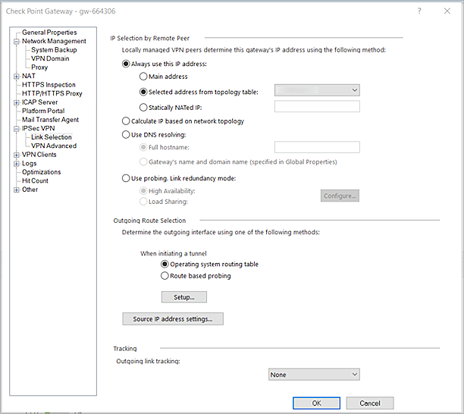Viewport: 464px width, 414px height.
Task: Open the System Backup page
Action: click(54, 50)
